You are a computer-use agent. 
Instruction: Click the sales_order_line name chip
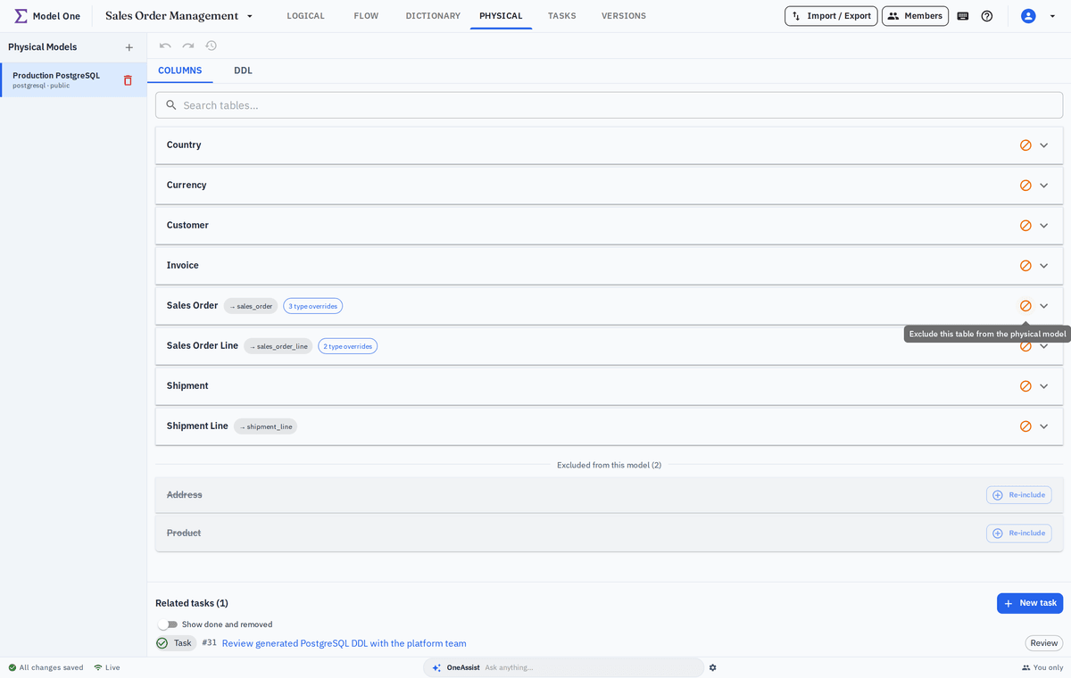(278, 346)
